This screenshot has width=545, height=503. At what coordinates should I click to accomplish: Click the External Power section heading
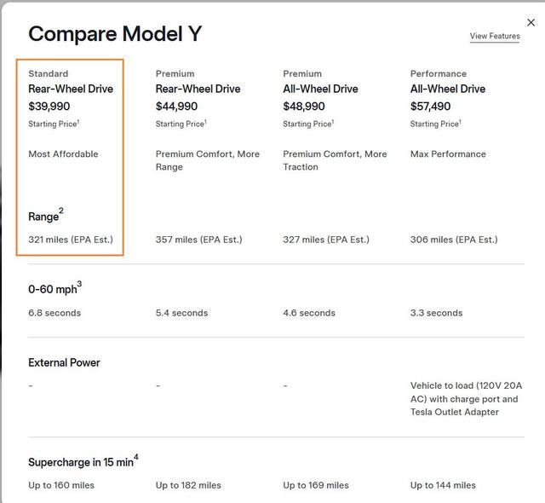click(x=64, y=362)
